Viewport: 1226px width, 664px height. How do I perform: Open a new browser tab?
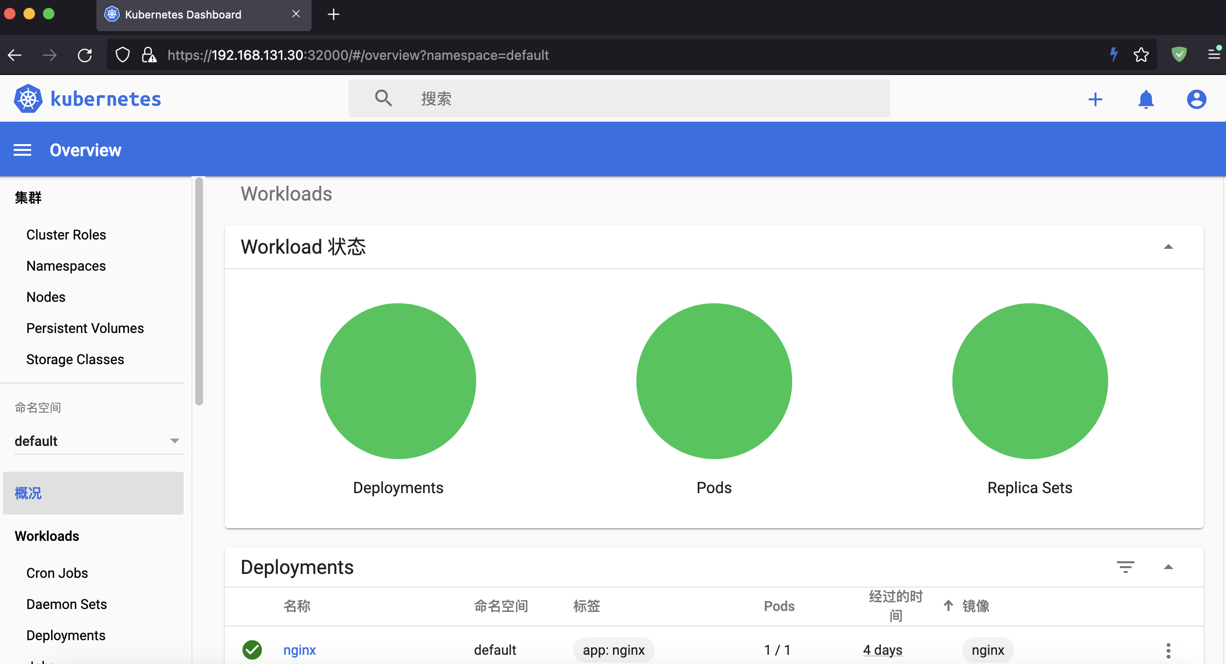click(334, 14)
